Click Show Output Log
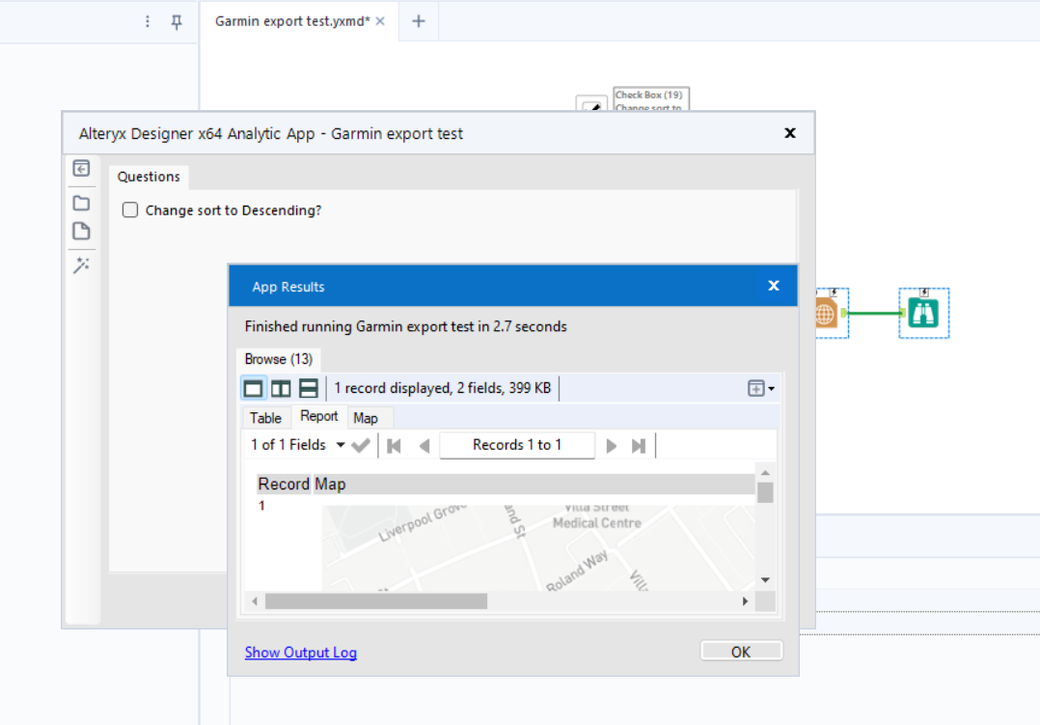Viewport: 1040px width, 725px height. [300, 653]
